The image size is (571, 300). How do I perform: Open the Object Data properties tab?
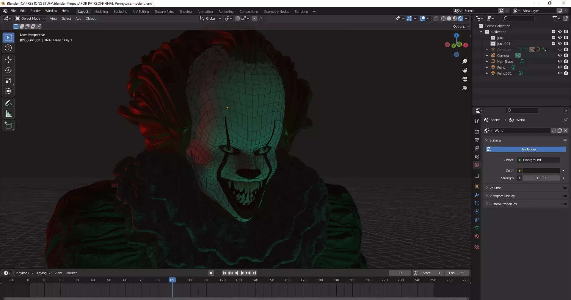pyautogui.click(x=477, y=228)
